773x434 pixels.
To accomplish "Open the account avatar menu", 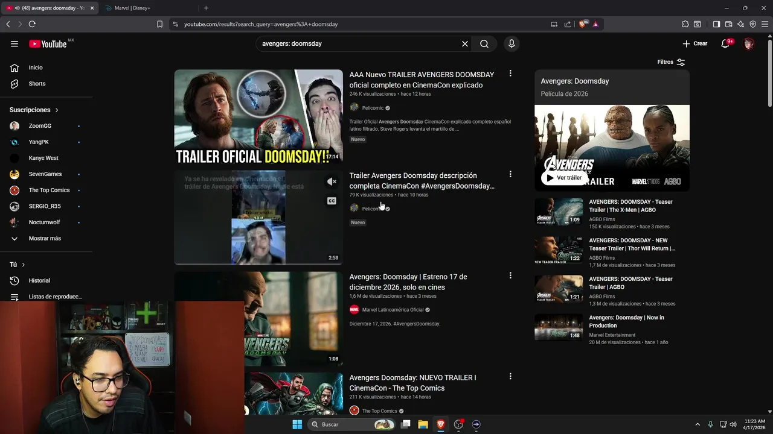I will click(x=749, y=43).
